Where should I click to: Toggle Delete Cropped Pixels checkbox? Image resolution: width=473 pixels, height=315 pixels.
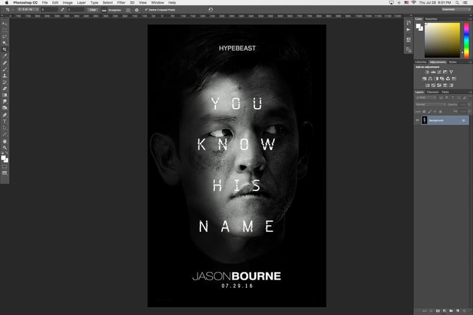tap(146, 9)
